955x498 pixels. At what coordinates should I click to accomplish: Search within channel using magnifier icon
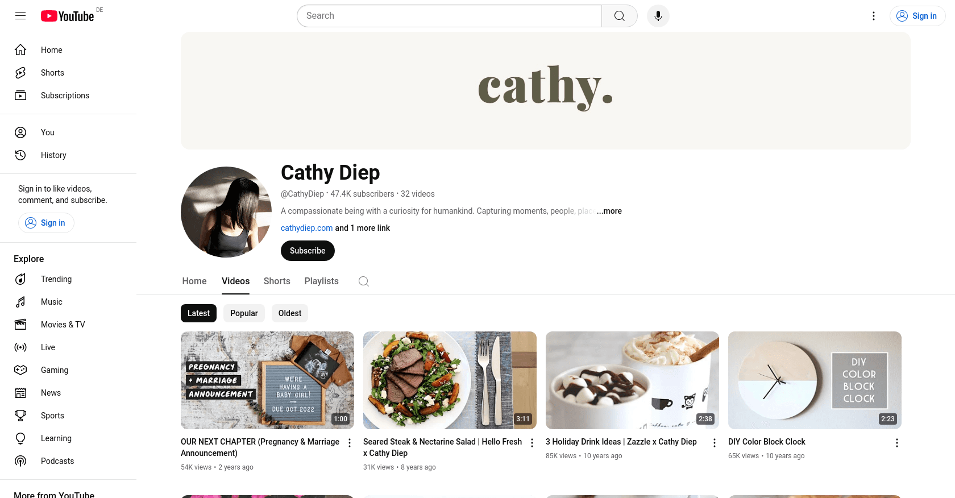364,281
